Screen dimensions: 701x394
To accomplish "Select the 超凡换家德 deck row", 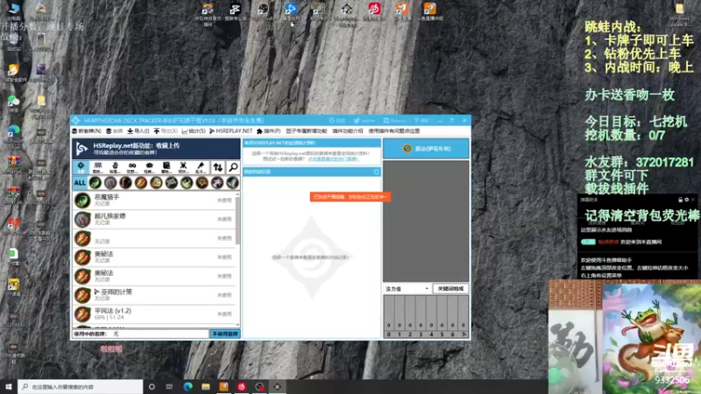I will coord(153,220).
